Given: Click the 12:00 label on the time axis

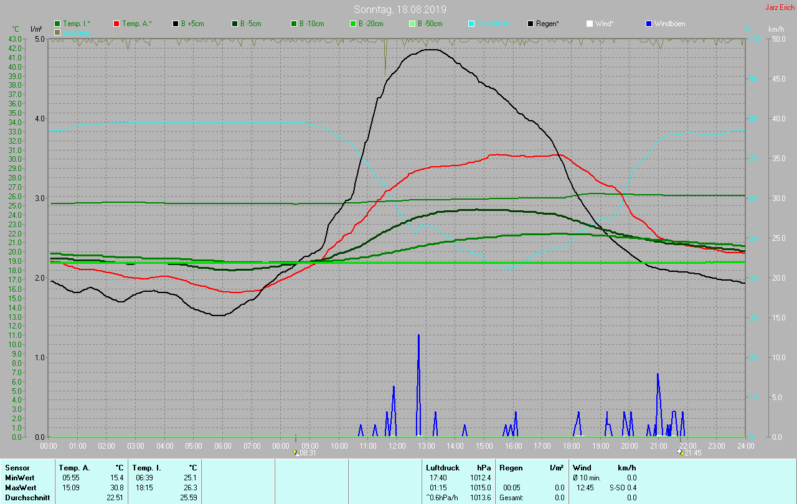Looking at the screenshot, I should 397,446.
